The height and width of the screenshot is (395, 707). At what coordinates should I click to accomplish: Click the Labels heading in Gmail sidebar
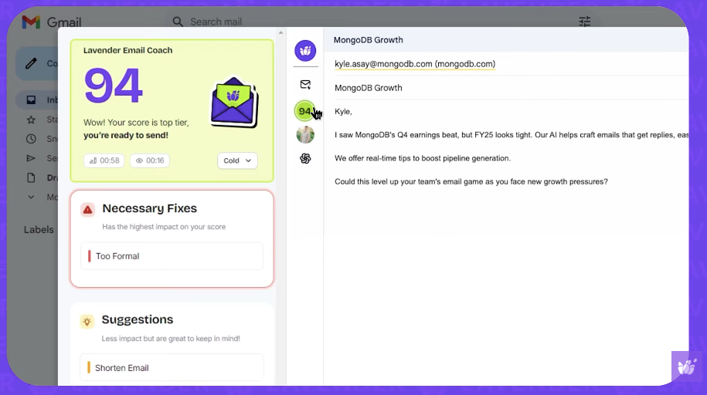pos(39,230)
